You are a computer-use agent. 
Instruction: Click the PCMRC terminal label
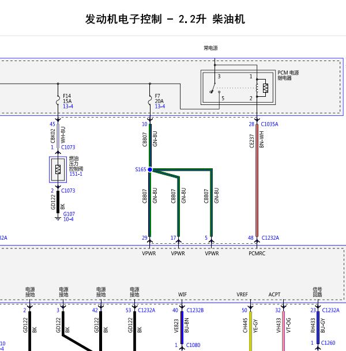pyautogui.click(x=257, y=254)
